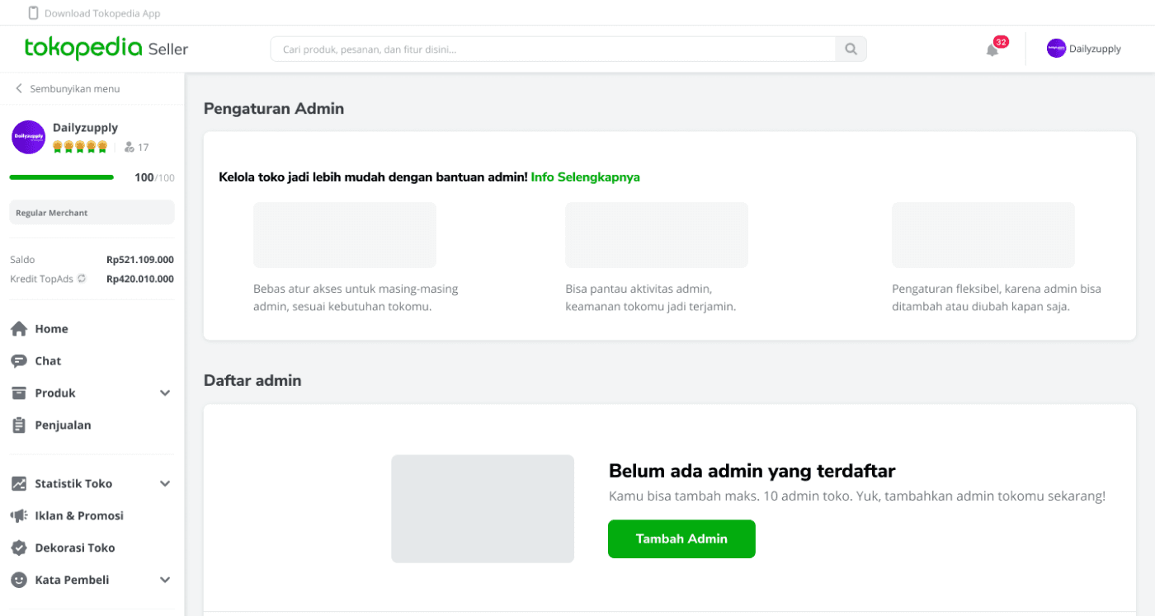Click the empty-state illustration in Daftar admin
Viewport: 1155px width, 616px height.
(483, 509)
